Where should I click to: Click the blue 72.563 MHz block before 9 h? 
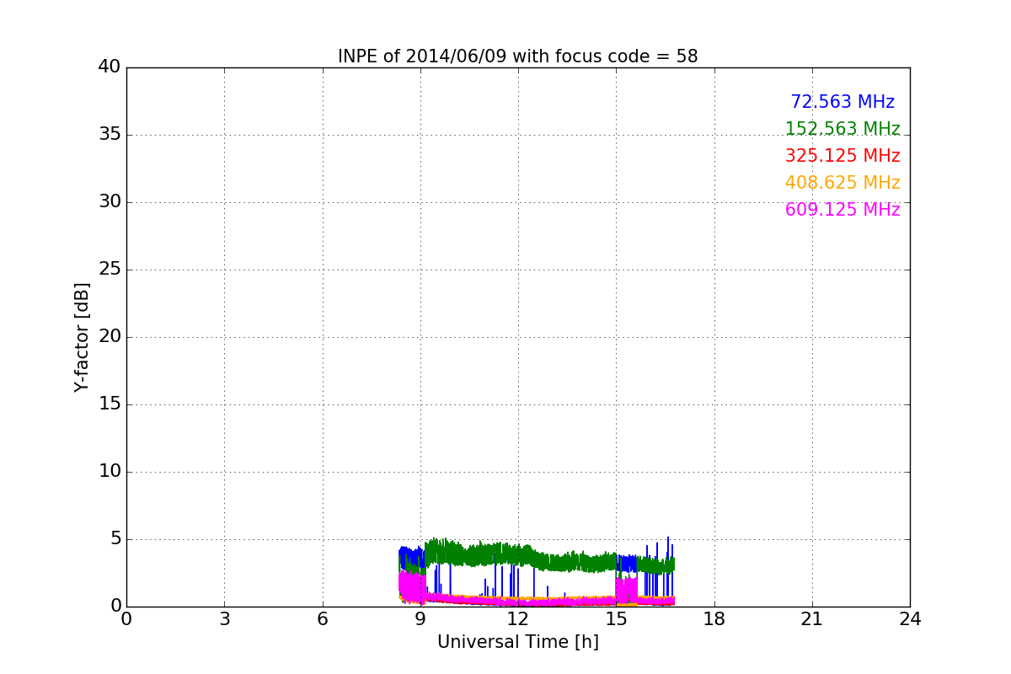(x=411, y=558)
